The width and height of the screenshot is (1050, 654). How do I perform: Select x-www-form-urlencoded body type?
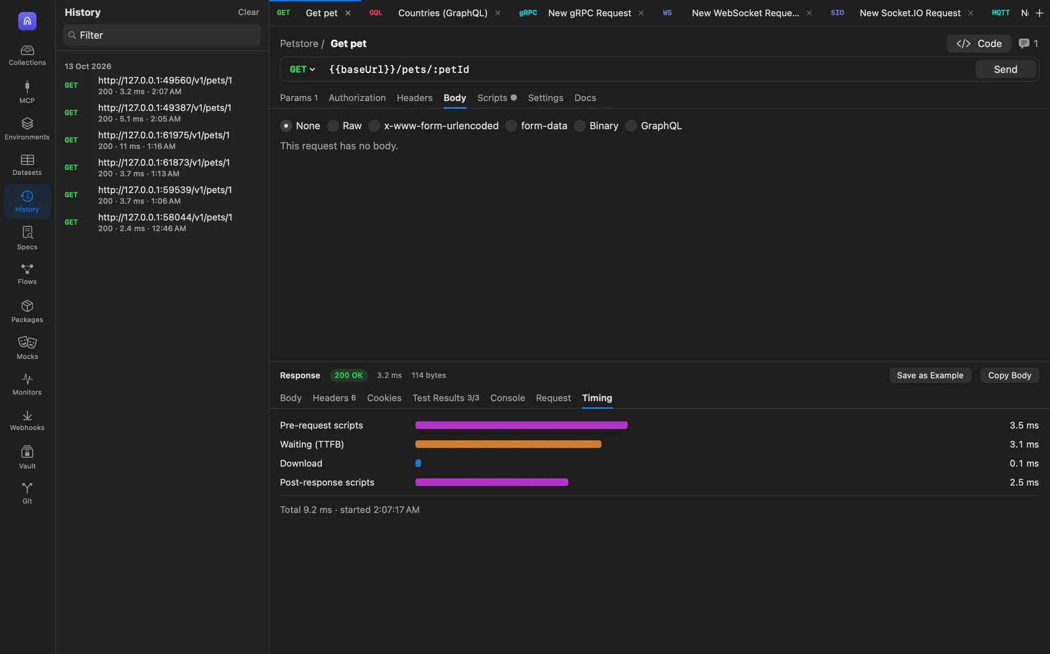pos(434,126)
